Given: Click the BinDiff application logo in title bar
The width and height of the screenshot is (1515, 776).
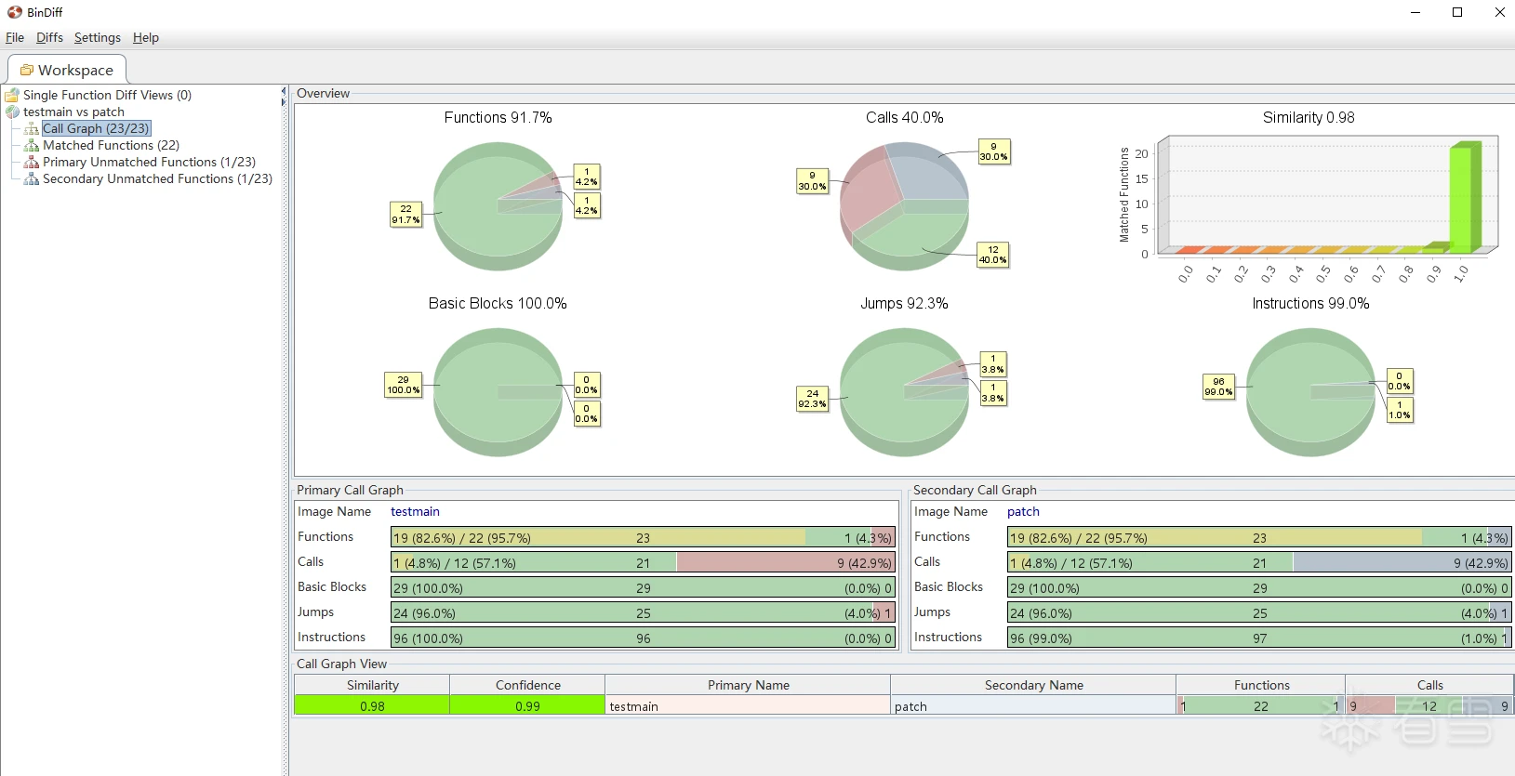Looking at the screenshot, I should 14,12.
